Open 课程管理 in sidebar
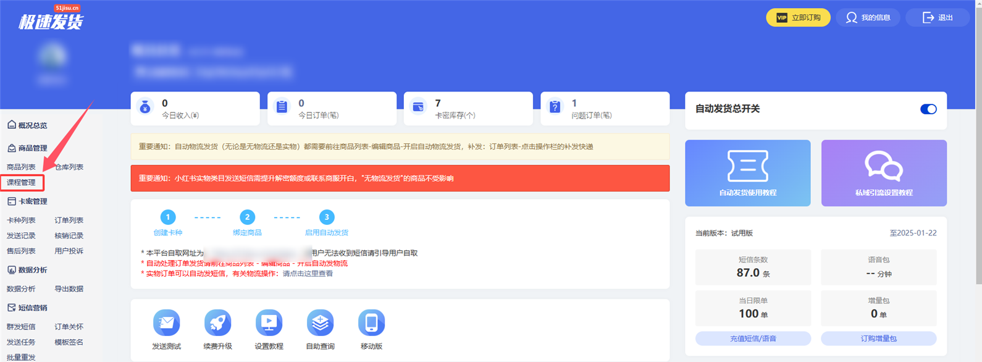The width and height of the screenshot is (982, 362). (22, 183)
